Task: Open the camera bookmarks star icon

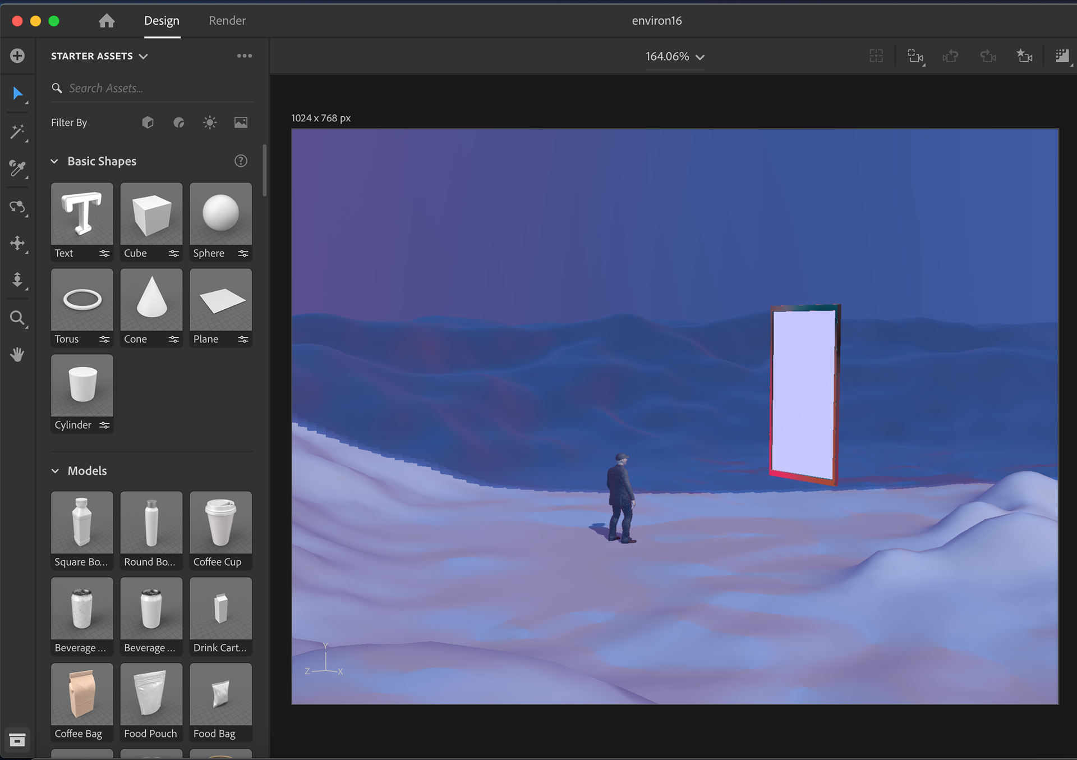Action: (x=1024, y=56)
